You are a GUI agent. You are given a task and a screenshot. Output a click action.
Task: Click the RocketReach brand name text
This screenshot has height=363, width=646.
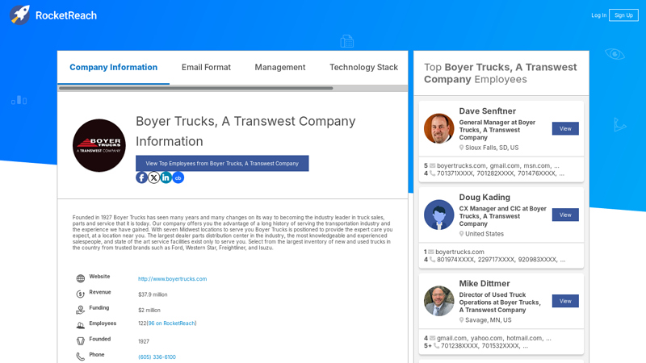coord(66,15)
